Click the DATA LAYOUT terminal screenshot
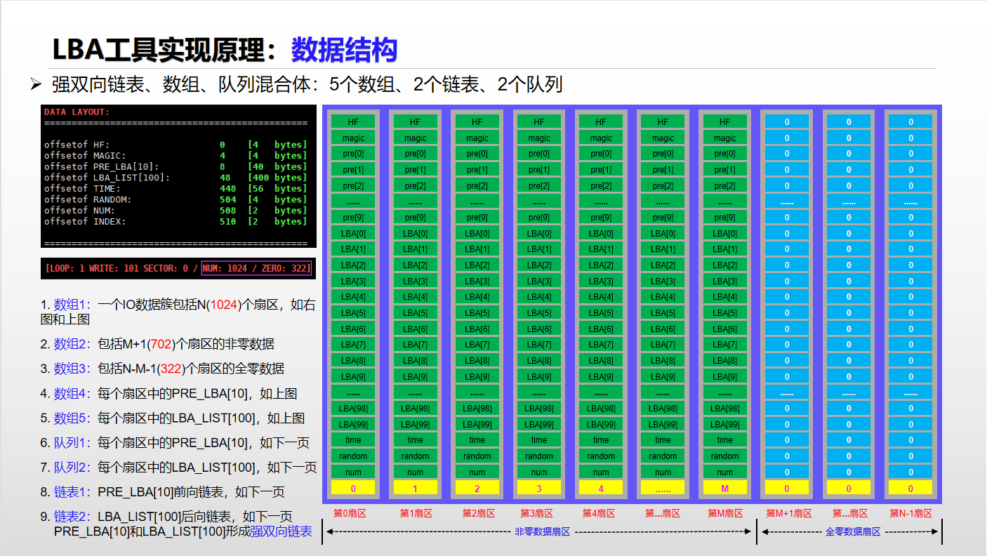 click(178, 176)
